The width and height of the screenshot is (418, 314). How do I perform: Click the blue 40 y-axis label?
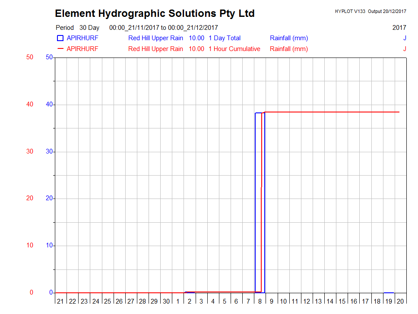click(49, 104)
